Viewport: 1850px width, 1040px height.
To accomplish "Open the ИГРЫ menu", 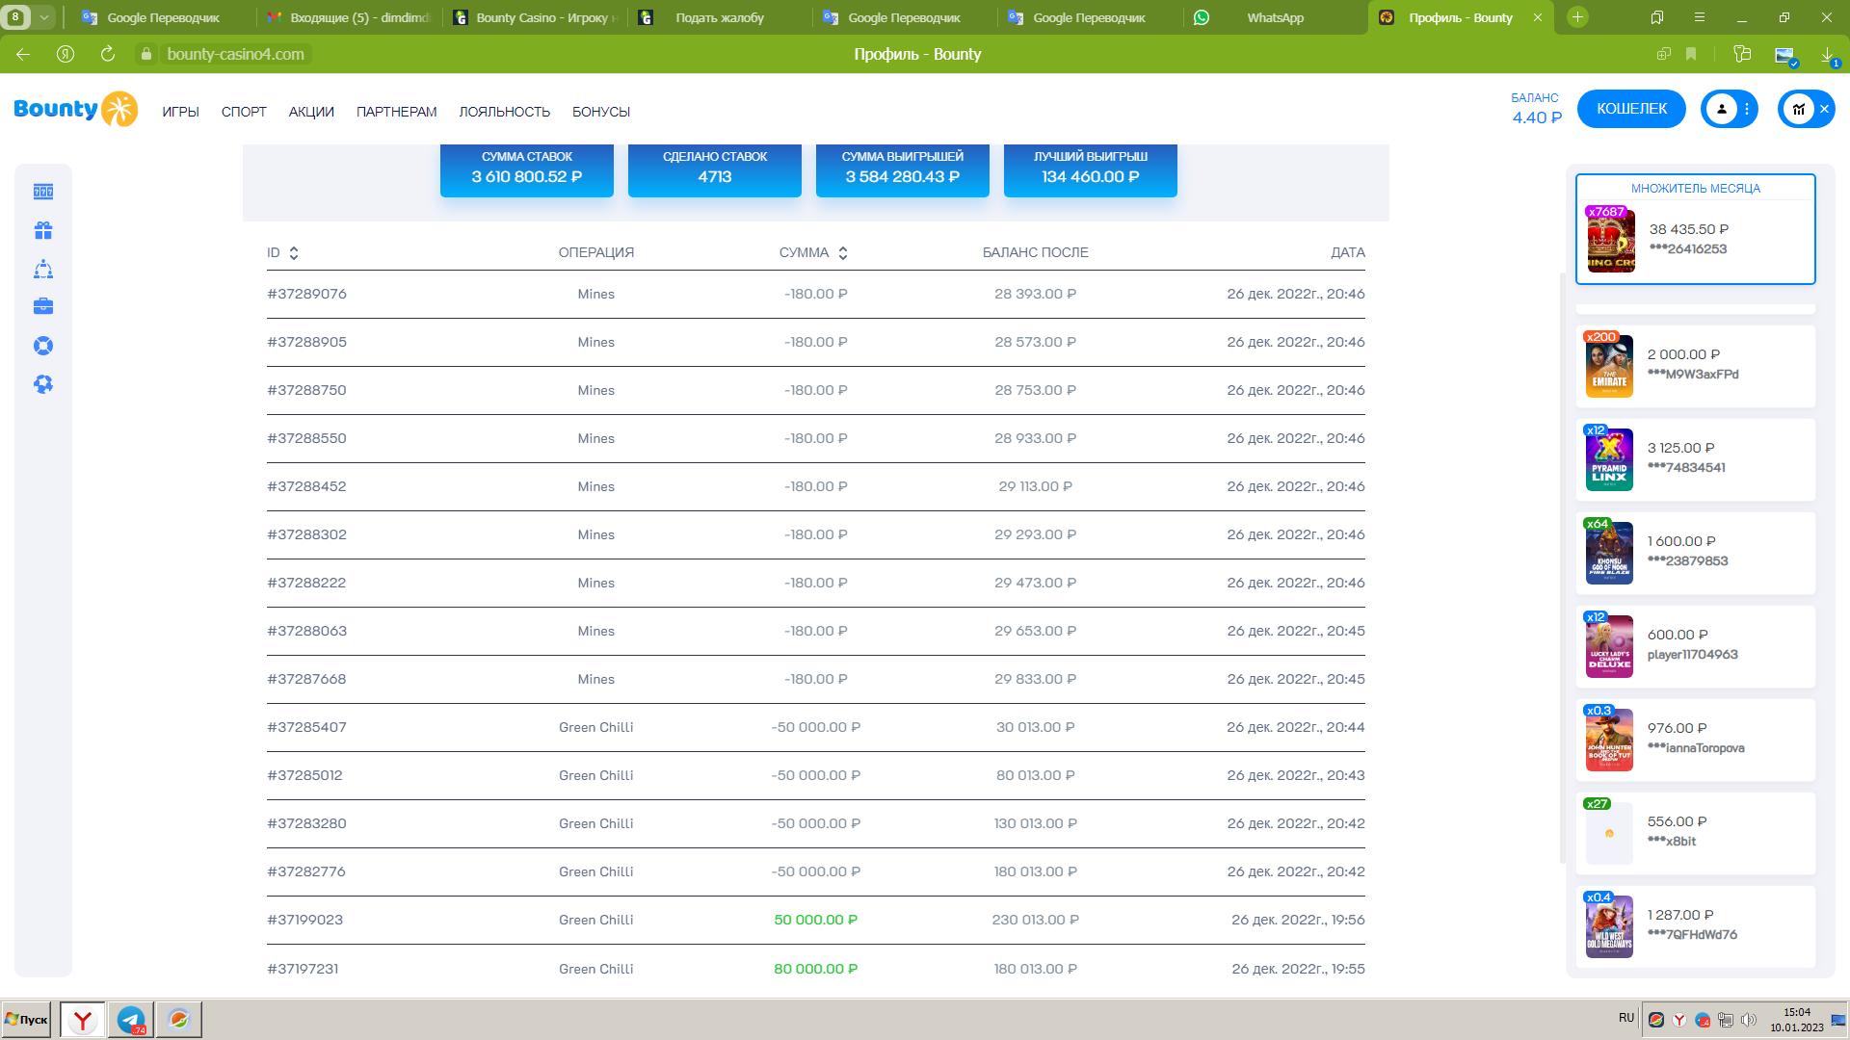I will [x=180, y=112].
